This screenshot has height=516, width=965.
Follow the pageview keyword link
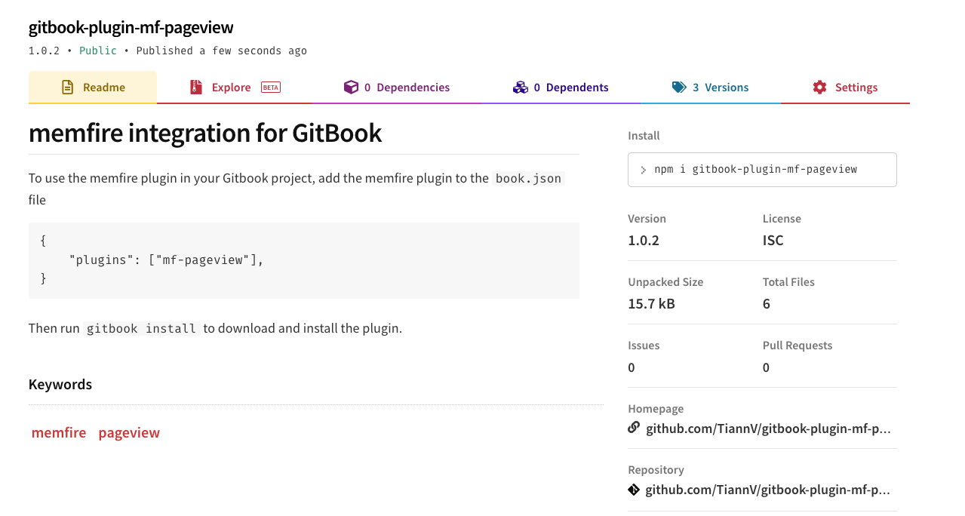tap(129, 433)
